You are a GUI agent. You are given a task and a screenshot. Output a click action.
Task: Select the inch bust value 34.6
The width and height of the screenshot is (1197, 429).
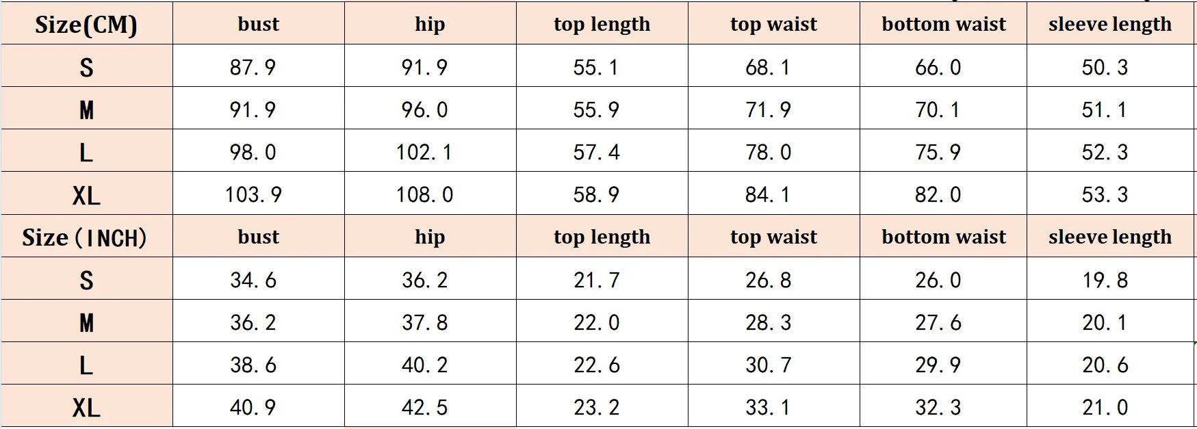coord(253,280)
